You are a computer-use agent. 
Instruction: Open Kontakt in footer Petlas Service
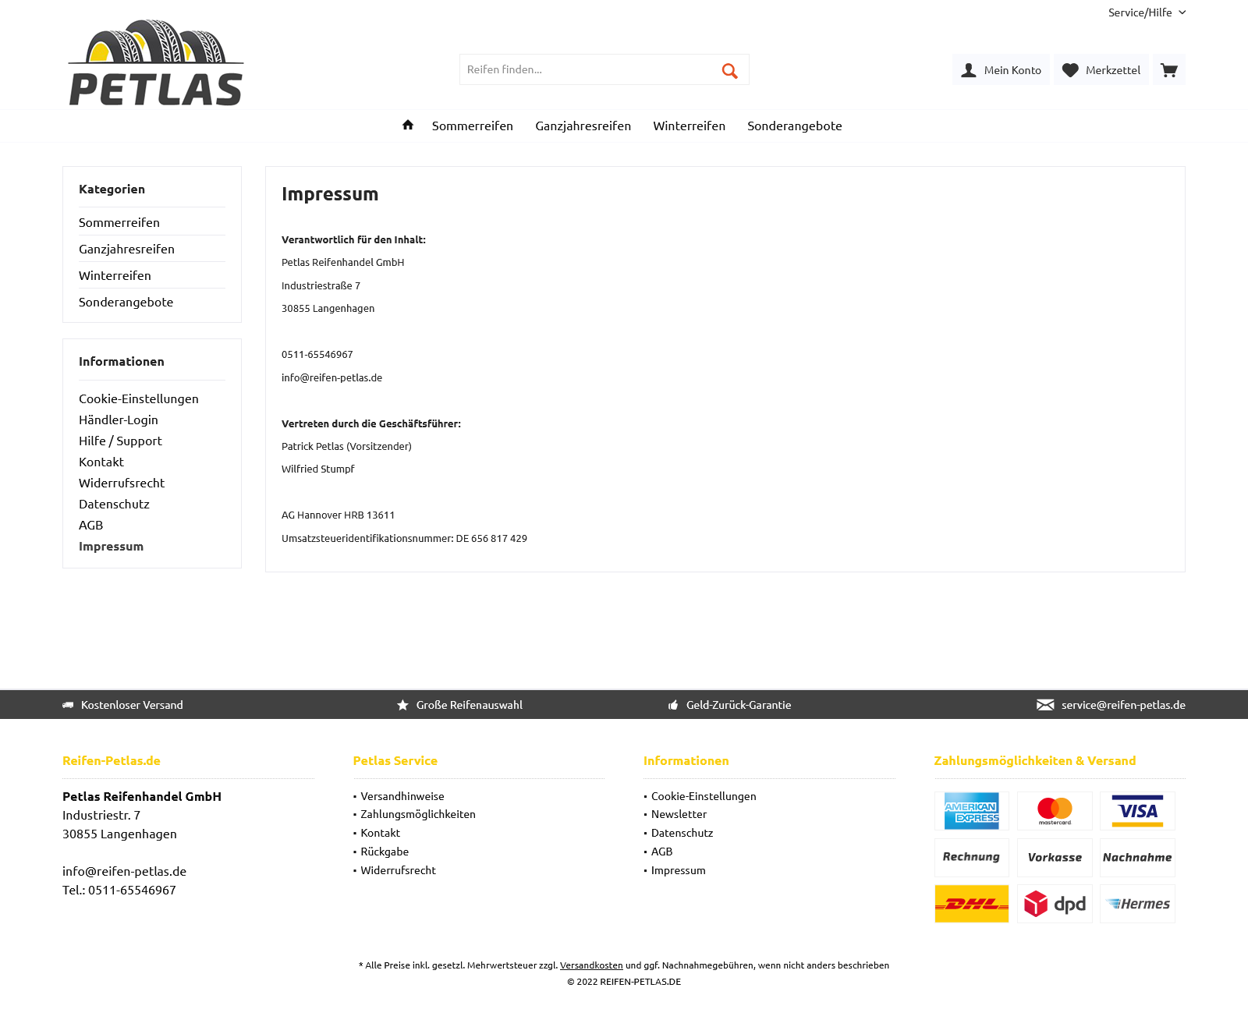click(381, 833)
